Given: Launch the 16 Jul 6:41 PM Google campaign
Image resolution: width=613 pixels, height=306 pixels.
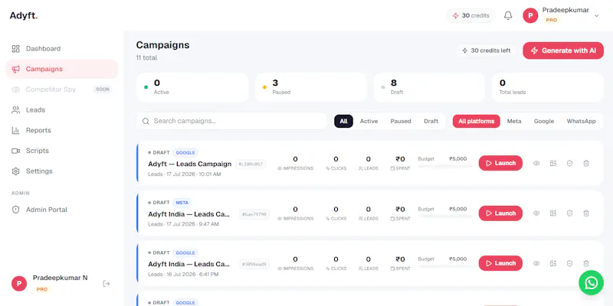Looking at the screenshot, I should pos(500,263).
